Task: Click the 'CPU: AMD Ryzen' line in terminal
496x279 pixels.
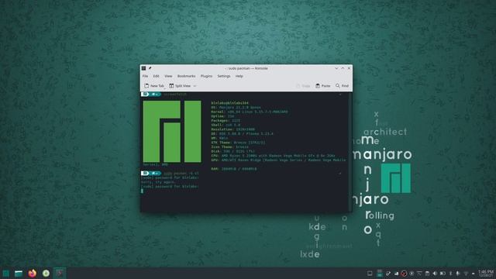Action: click(273, 156)
